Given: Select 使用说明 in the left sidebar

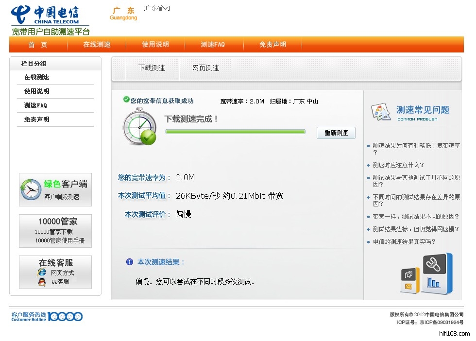Looking at the screenshot, I should pyautogui.click(x=37, y=91).
